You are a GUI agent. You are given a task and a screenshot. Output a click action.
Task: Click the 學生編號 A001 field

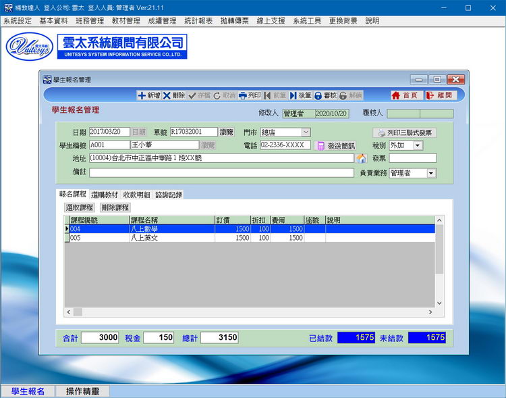[109, 145]
